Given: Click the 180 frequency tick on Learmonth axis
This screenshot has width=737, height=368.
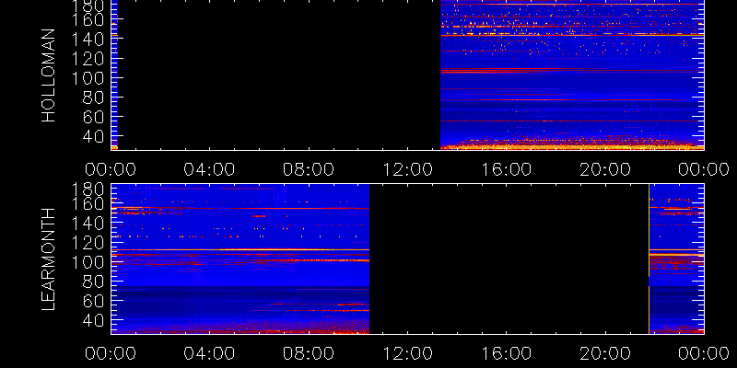Looking at the screenshot, I should tap(88, 190).
